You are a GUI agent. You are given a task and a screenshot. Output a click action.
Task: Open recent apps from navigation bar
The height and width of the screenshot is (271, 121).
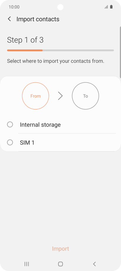pos(26,264)
